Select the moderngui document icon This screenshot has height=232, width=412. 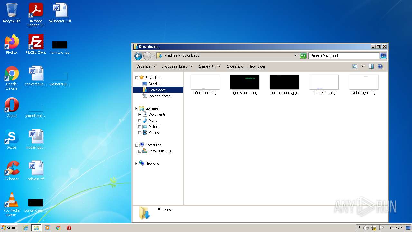point(36,139)
